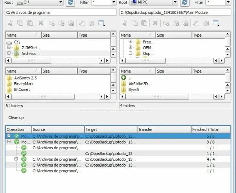
Task: Select the 71369b4... tree node
Action: tap(31, 48)
